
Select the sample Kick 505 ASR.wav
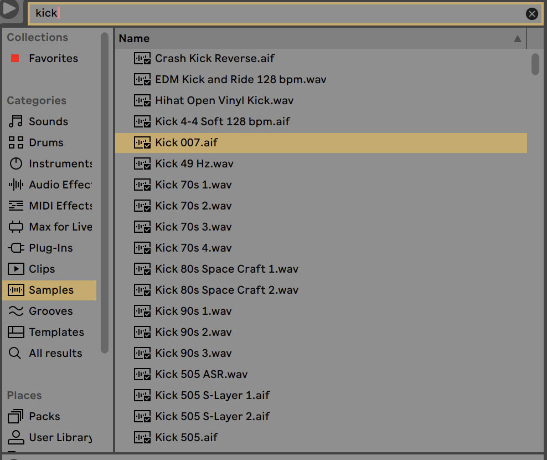point(201,374)
